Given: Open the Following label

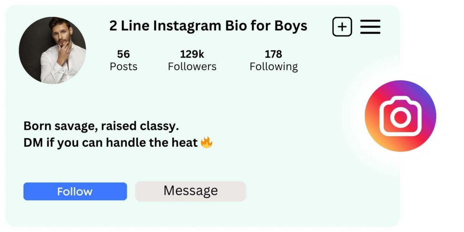Looking at the screenshot, I should point(274,67).
